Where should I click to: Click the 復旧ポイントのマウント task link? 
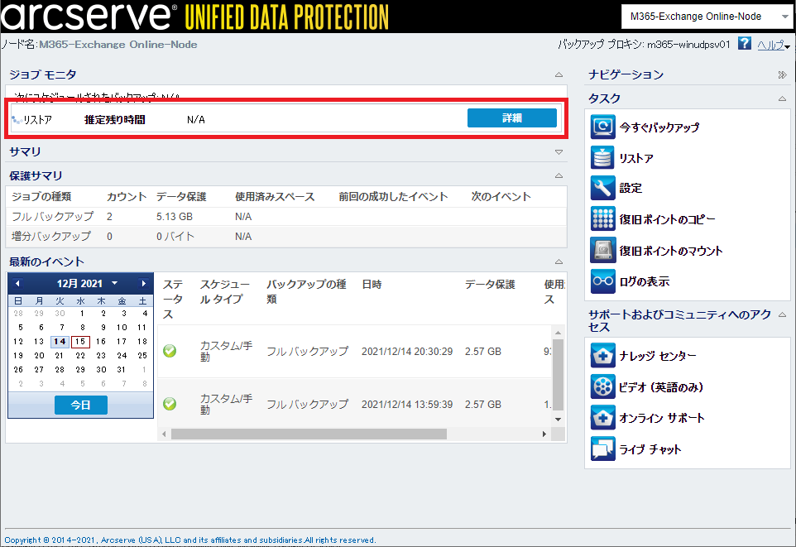(670, 251)
